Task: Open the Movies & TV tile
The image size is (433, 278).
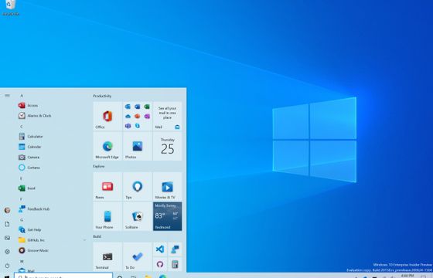Action: point(167,186)
